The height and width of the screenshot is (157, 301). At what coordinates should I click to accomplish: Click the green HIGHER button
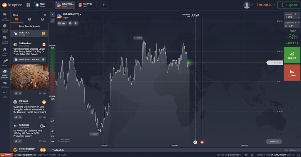292,55
